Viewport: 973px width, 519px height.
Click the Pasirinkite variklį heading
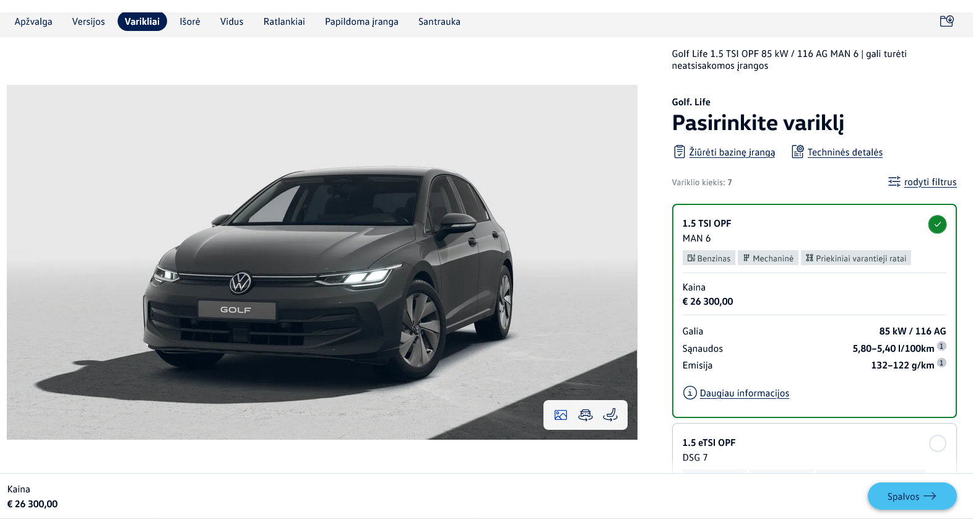(x=758, y=123)
